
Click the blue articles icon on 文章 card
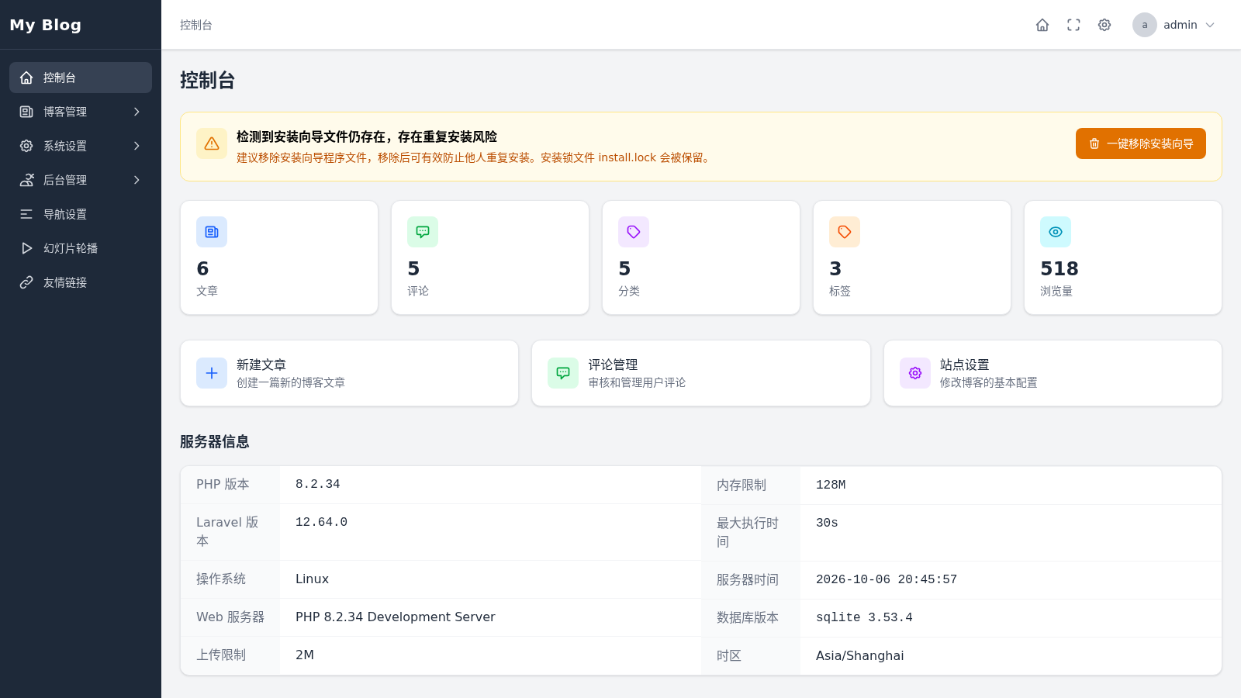212,232
